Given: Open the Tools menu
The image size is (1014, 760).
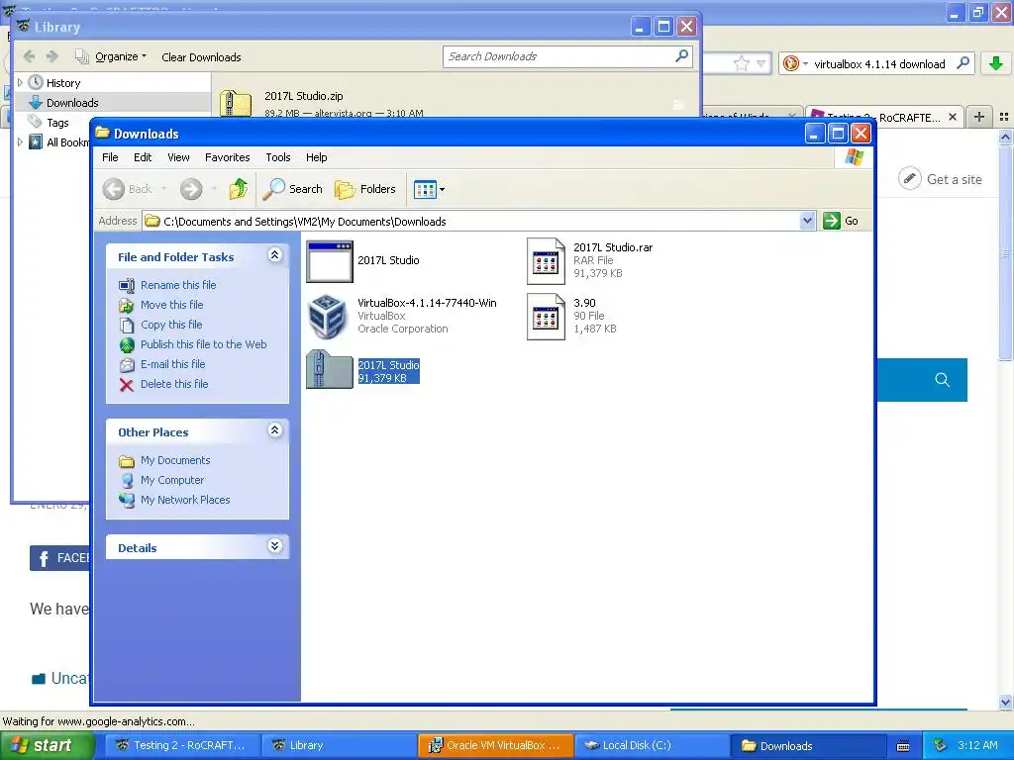Looking at the screenshot, I should coord(278,157).
